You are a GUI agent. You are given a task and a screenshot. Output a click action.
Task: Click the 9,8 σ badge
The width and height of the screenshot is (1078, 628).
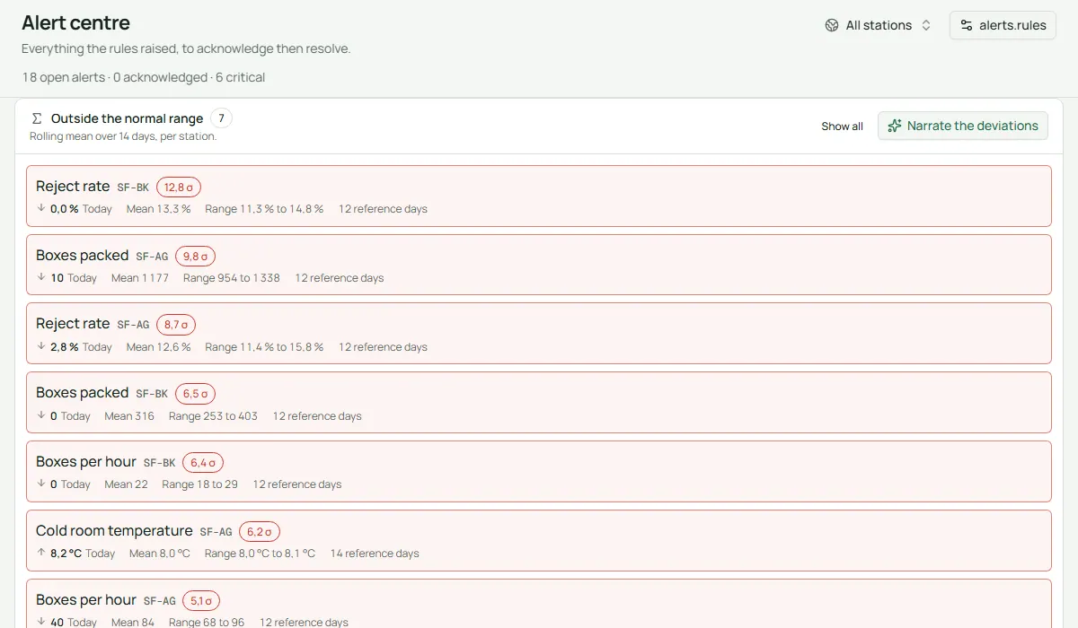[x=195, y=256]
